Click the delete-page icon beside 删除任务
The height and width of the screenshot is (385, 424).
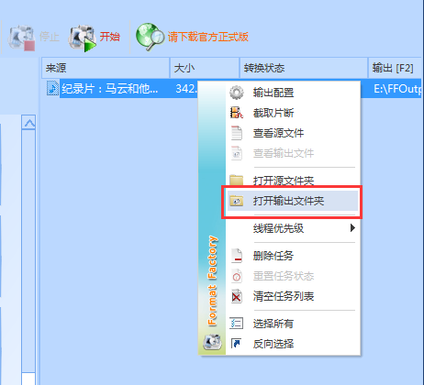pyautogui.click(x=237, y=256)
